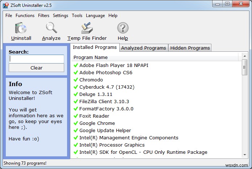Click the check beside Intel(R) Management Engine Components
Screen dimensions: 252x169
(x=76, y=138)
